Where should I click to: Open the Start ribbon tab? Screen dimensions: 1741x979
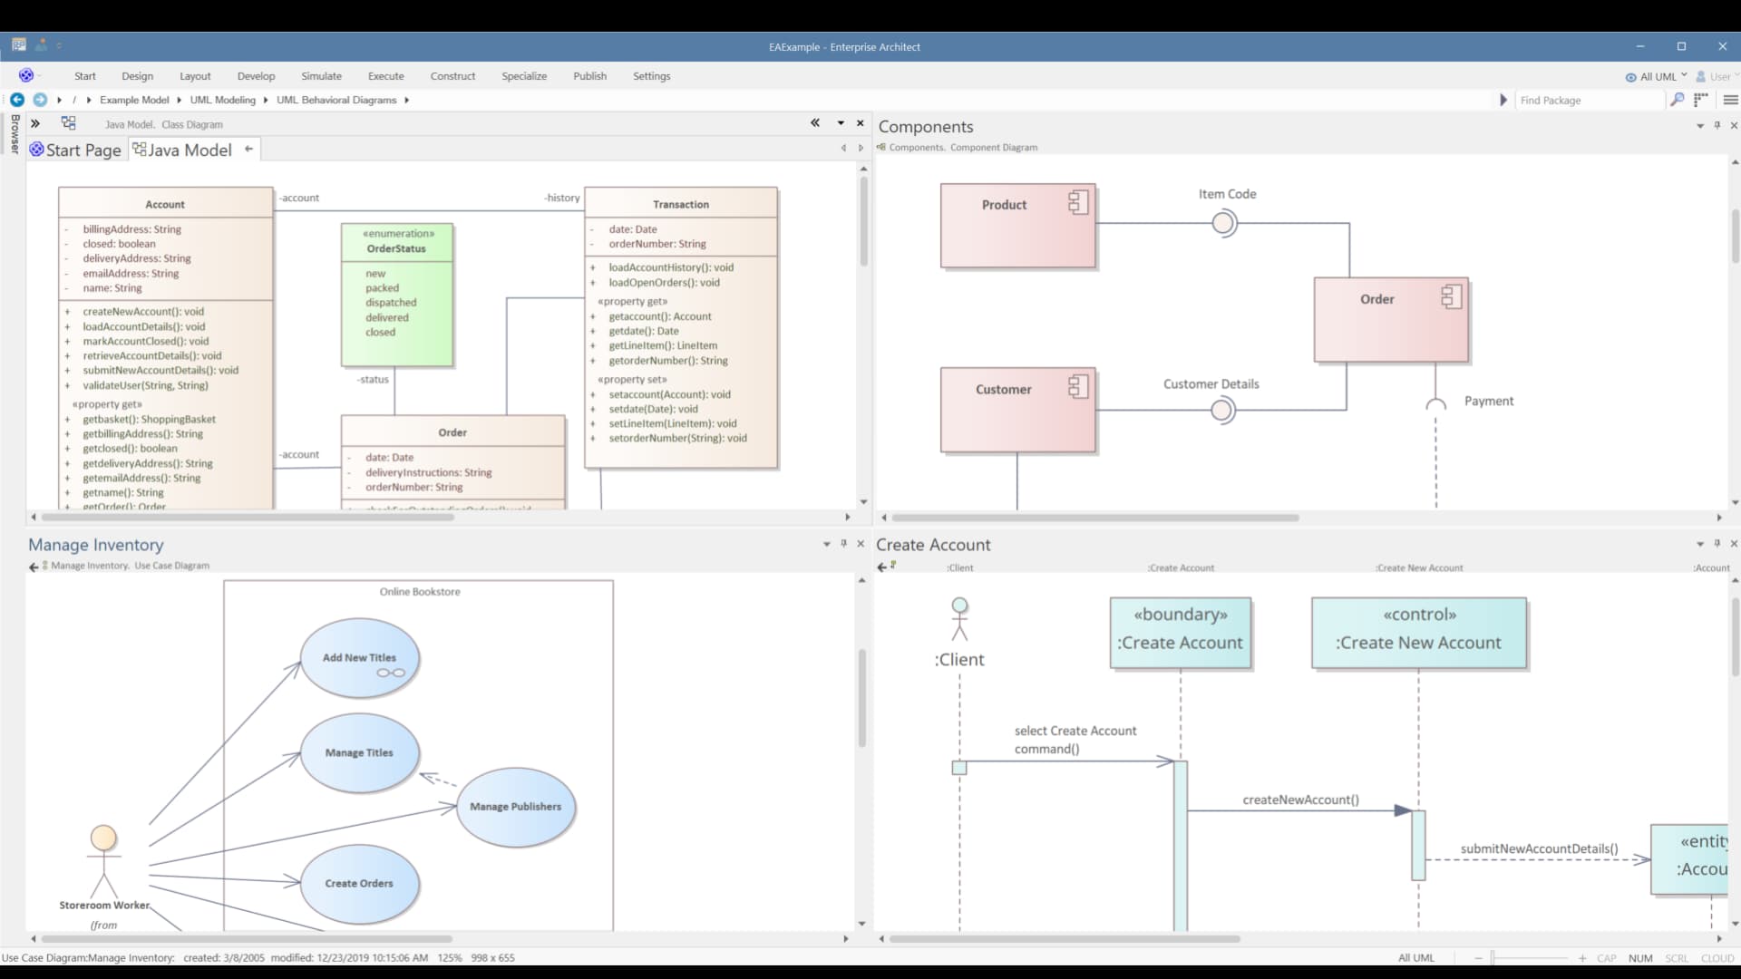click(x=85, y=76)
